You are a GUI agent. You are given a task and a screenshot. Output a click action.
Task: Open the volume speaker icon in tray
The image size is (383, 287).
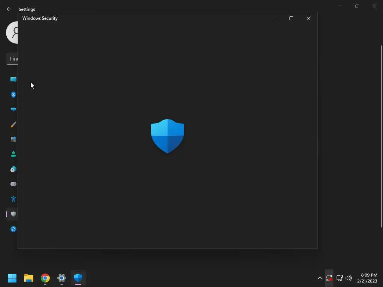(x=349, y=278)
